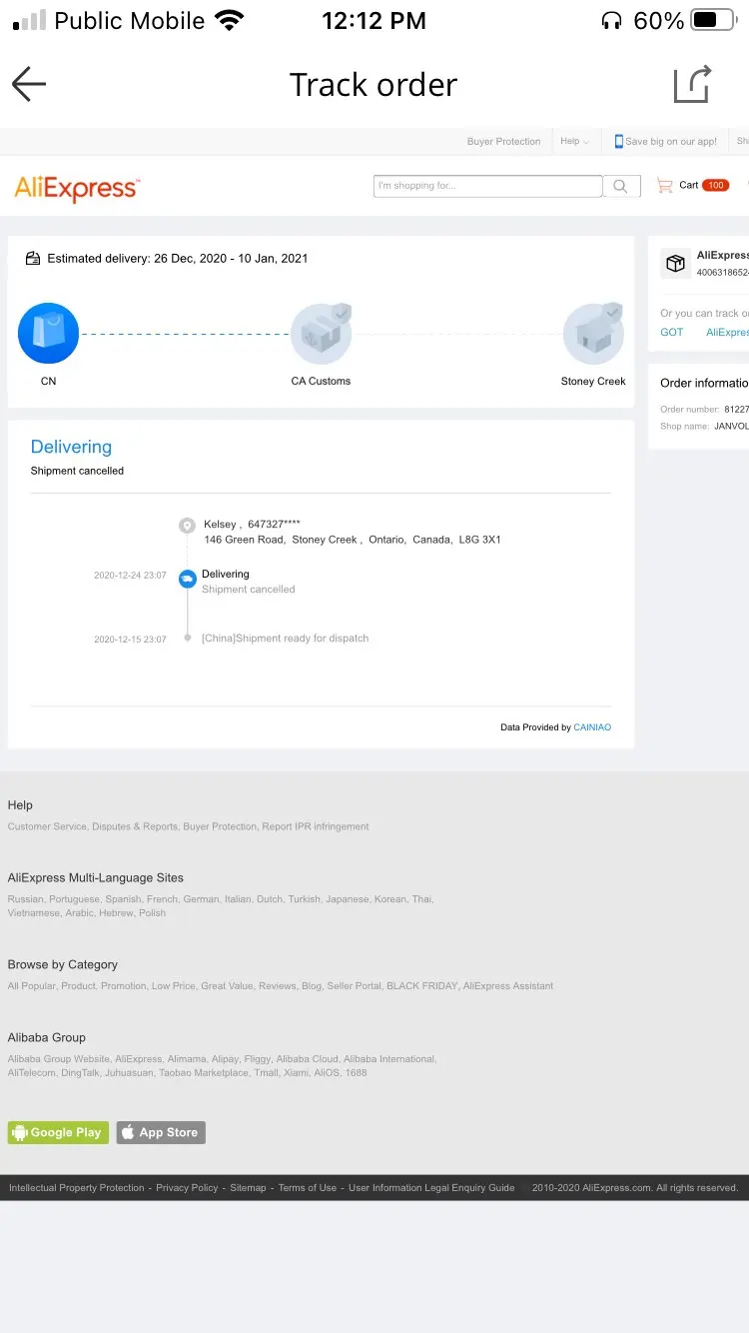Screen dimensions: 749x1333
Task: Tap the cellular signal bars
Action: (29, 20)
